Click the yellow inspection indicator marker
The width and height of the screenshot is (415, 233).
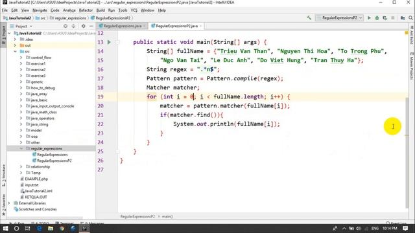tap(407, 33)
